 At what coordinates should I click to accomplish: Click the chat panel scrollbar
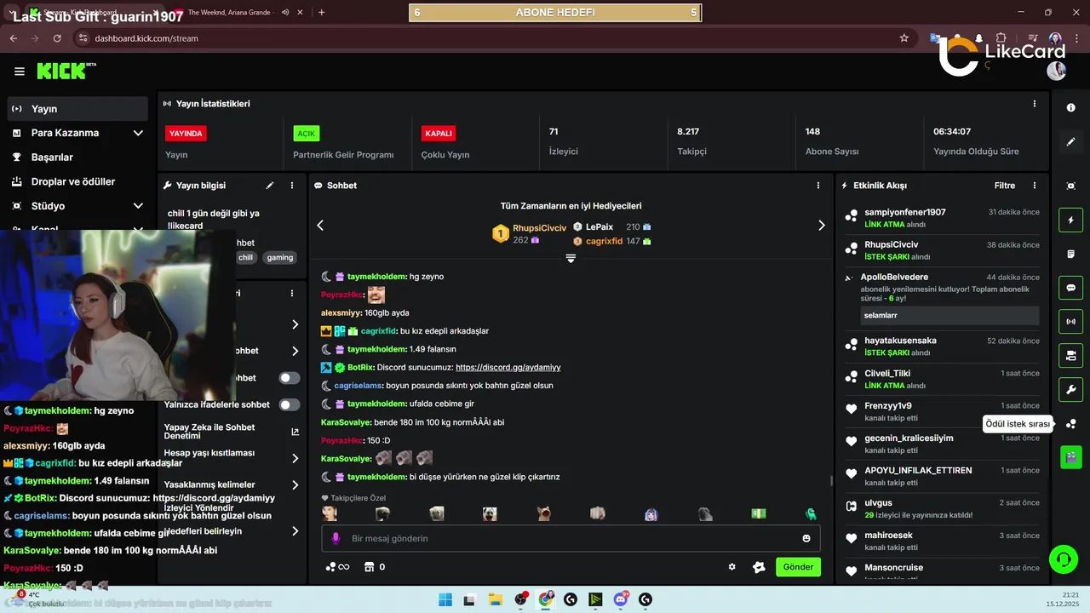pos(831,481)
